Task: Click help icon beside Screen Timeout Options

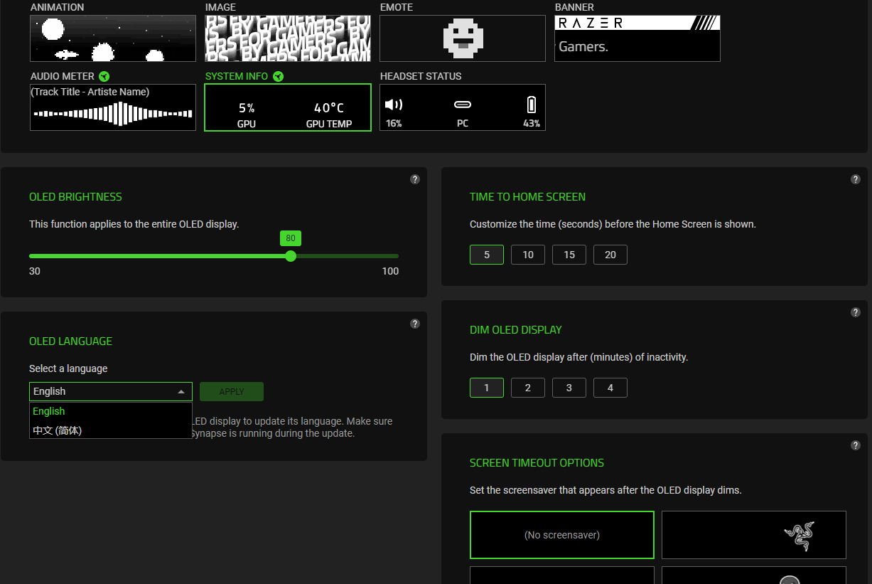Action: pos(856,445)
